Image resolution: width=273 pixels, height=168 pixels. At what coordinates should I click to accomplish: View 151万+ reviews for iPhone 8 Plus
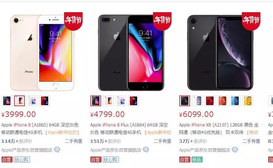(x=106, y=141)
